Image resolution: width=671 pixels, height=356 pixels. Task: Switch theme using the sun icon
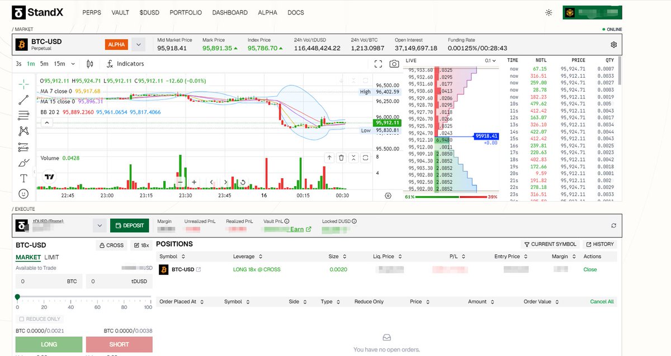pyautogui.click(x=549, y=12)
